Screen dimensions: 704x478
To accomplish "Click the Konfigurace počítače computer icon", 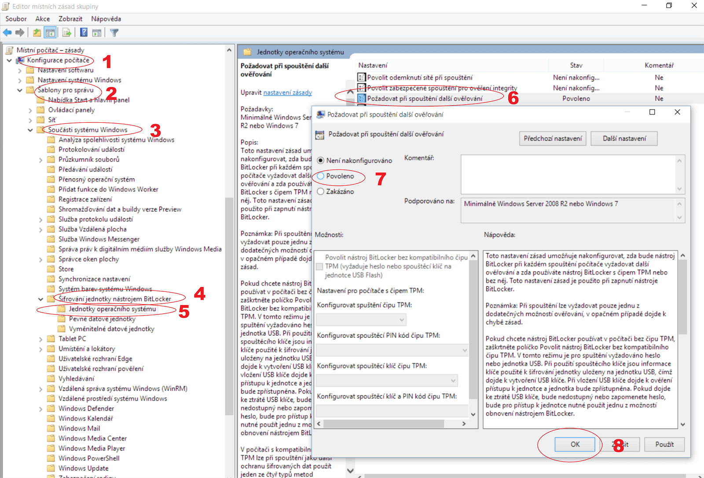I will click(x=21, y=60).
